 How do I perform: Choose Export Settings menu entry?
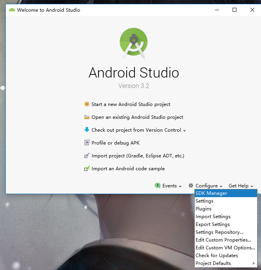pos(226,224)
